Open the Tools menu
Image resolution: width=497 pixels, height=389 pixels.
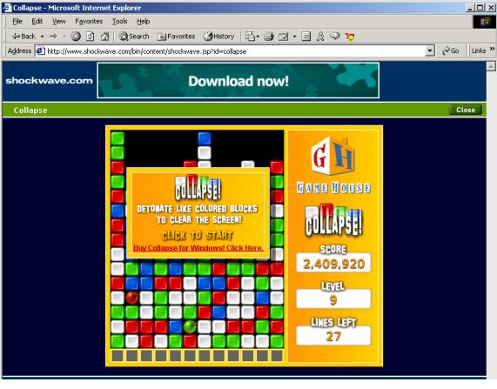[120, 21]
